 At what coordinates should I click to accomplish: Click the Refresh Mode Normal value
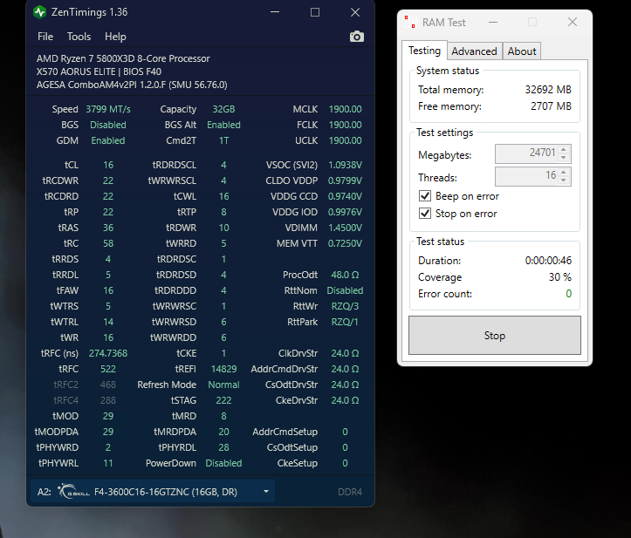223,385
